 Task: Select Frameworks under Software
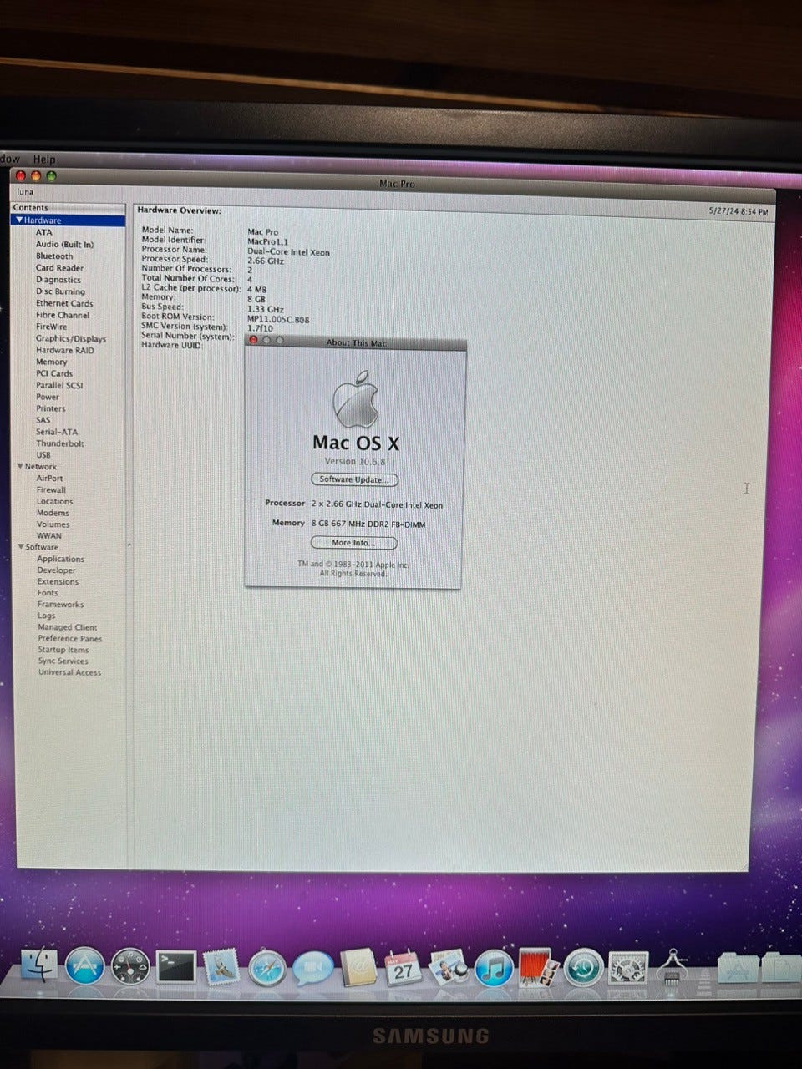[x=61, y=604]
